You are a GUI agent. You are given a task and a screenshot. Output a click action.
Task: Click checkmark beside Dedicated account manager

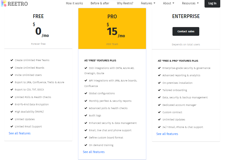(x=159, y=105)
